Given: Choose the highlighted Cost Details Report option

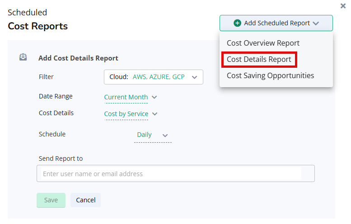Looking at the screenshot, I should point(259,60).
